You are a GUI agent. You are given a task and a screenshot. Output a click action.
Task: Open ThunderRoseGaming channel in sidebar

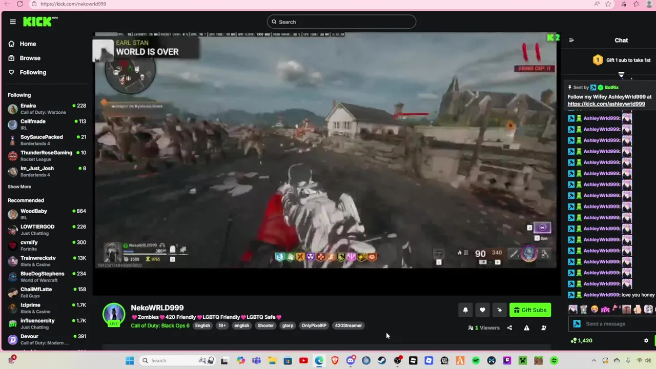[x=47, y=156]
